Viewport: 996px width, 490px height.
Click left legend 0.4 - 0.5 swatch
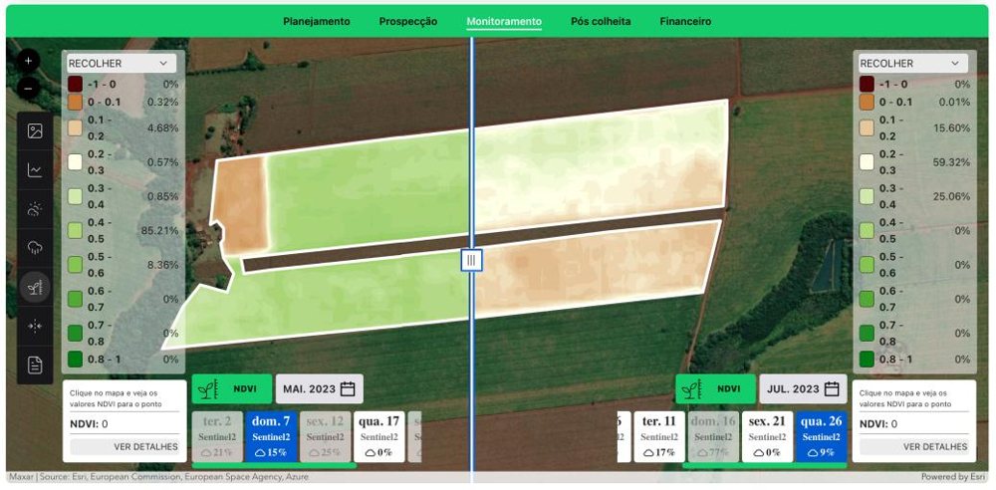pos(75,230)
